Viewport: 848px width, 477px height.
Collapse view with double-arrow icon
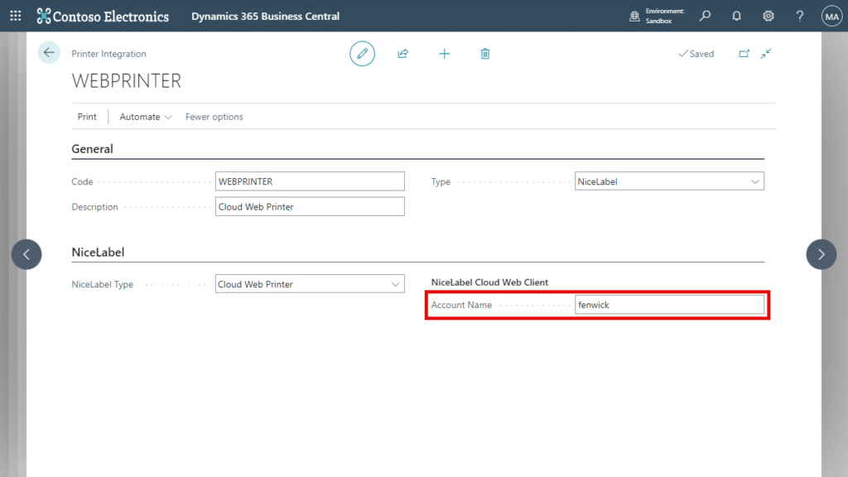[x=765, y=53]
